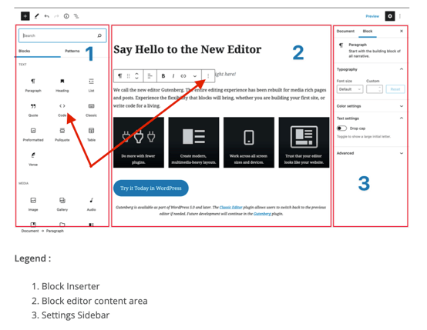Click the Try it Today in WordPress button
The height and width of the screenshot is (330, 427).
tap(151, 188)
